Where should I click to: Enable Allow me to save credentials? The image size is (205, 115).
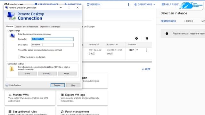click(x=19, y=57)
